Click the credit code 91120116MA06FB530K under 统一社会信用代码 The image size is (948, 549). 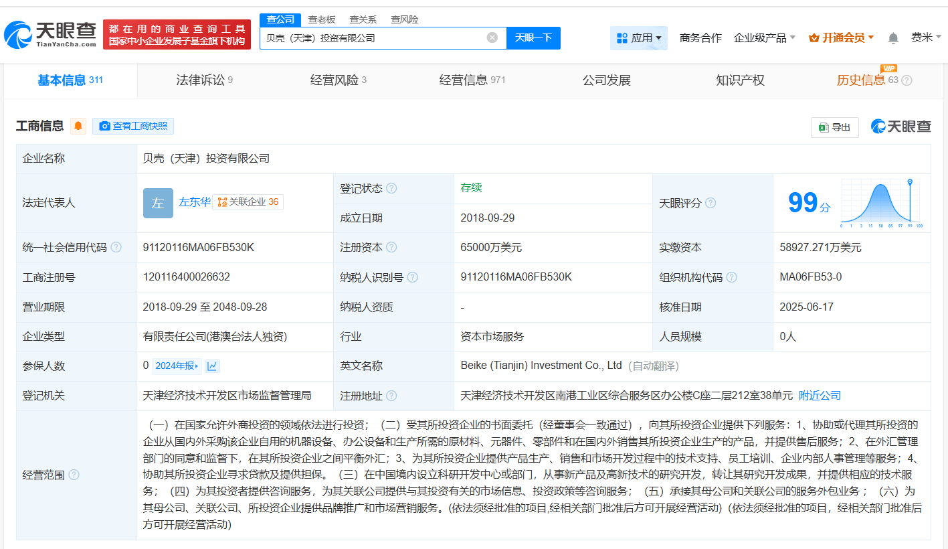(199, 248)
